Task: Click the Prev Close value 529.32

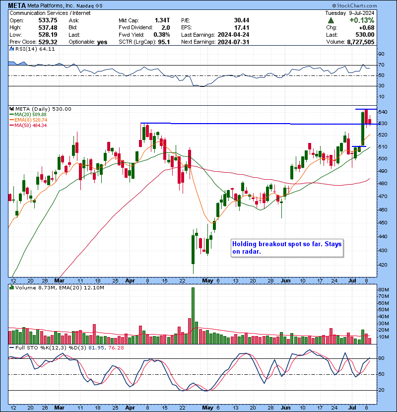Action: tap(48, 42)
